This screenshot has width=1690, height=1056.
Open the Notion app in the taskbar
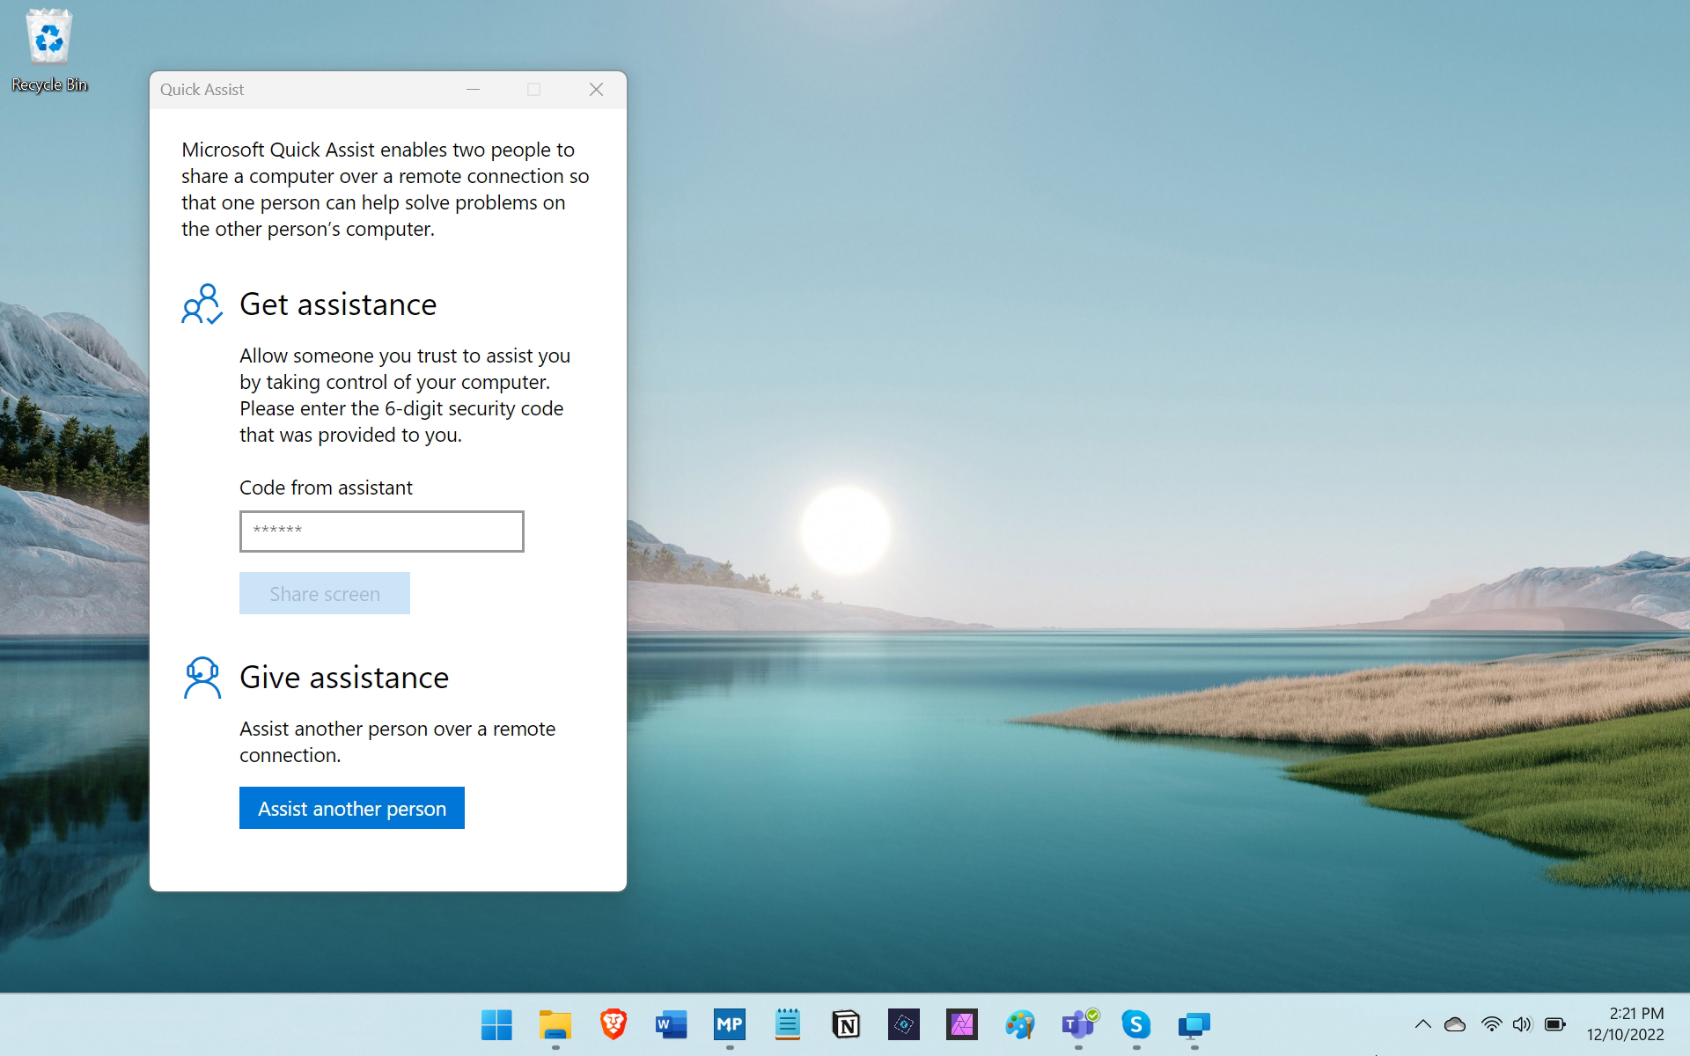click(x=845, y=1024)
